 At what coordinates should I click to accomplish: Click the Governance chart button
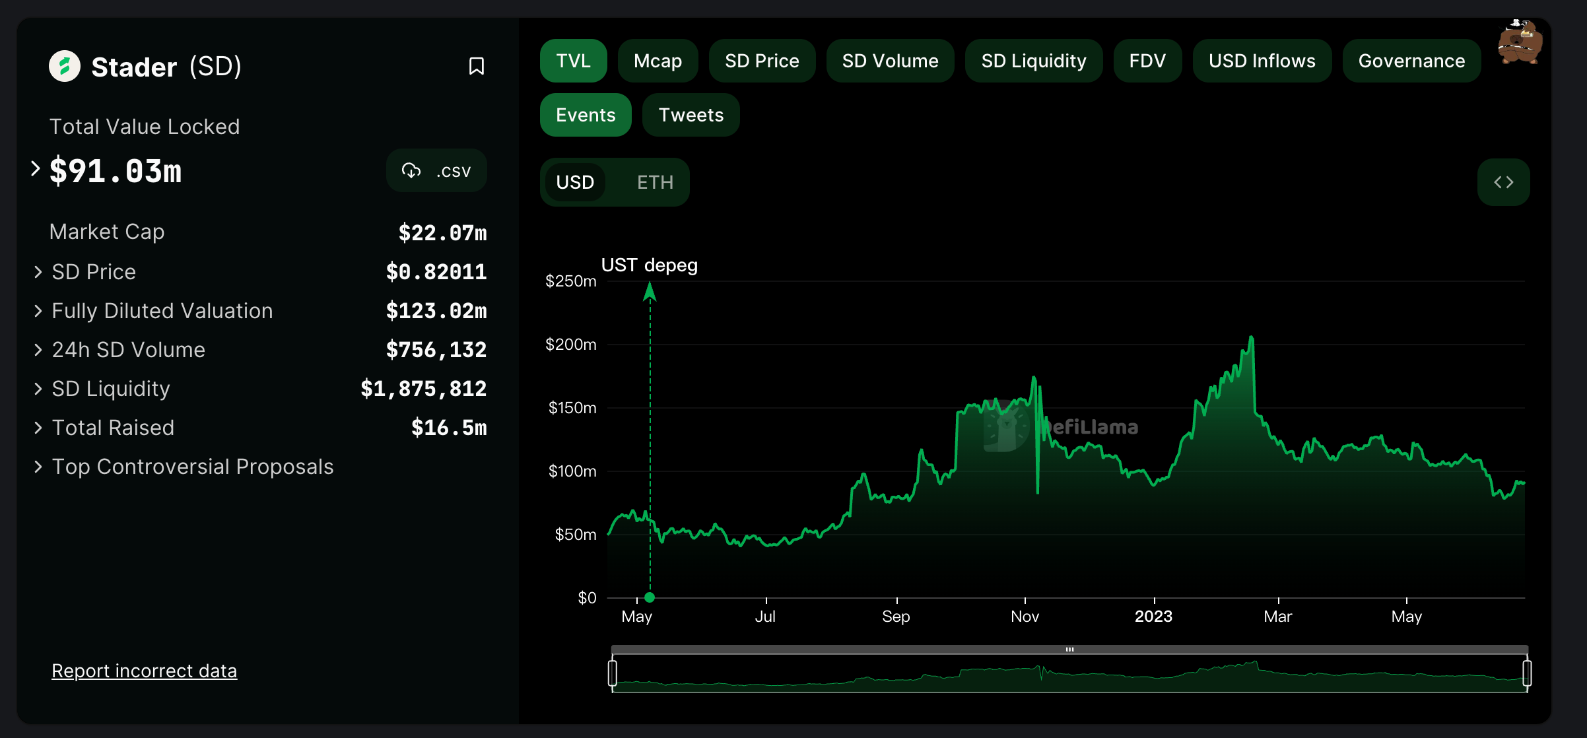click(1411, 61)
